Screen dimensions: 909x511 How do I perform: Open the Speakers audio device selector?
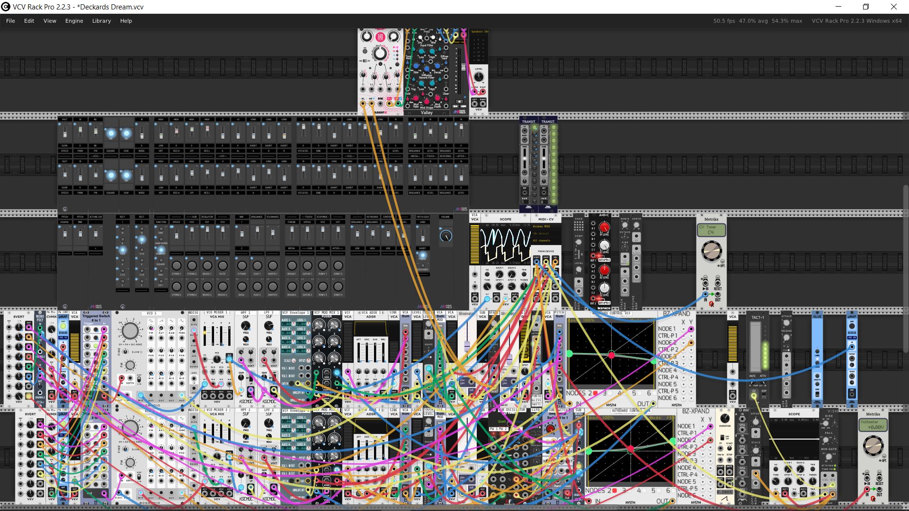tap(479, 32)
